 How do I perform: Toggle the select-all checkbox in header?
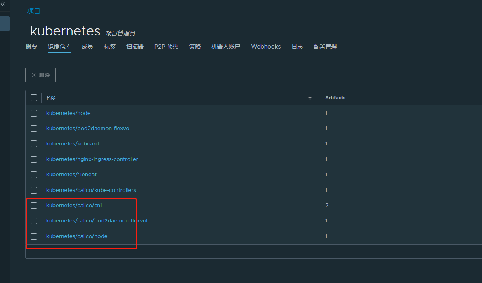coord(34,98)
